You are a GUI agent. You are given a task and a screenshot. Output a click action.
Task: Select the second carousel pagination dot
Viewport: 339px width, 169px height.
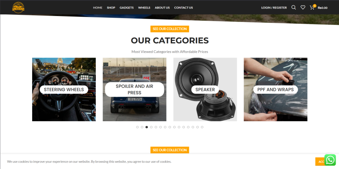click(142, 127)
